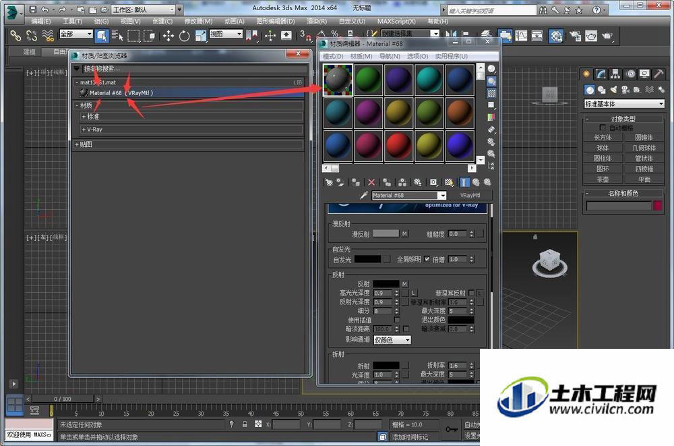
Task: Open the 全部 selection filter dropdown
Action: (76, 34)
